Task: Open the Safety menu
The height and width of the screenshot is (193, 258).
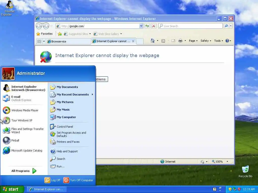Action: click(x=206, y=41)
